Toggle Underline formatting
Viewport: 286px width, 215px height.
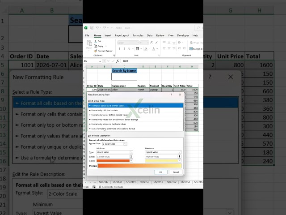point(129,49)
